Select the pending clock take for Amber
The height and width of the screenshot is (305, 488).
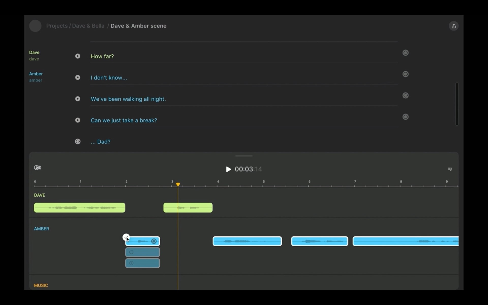[143, 263]
